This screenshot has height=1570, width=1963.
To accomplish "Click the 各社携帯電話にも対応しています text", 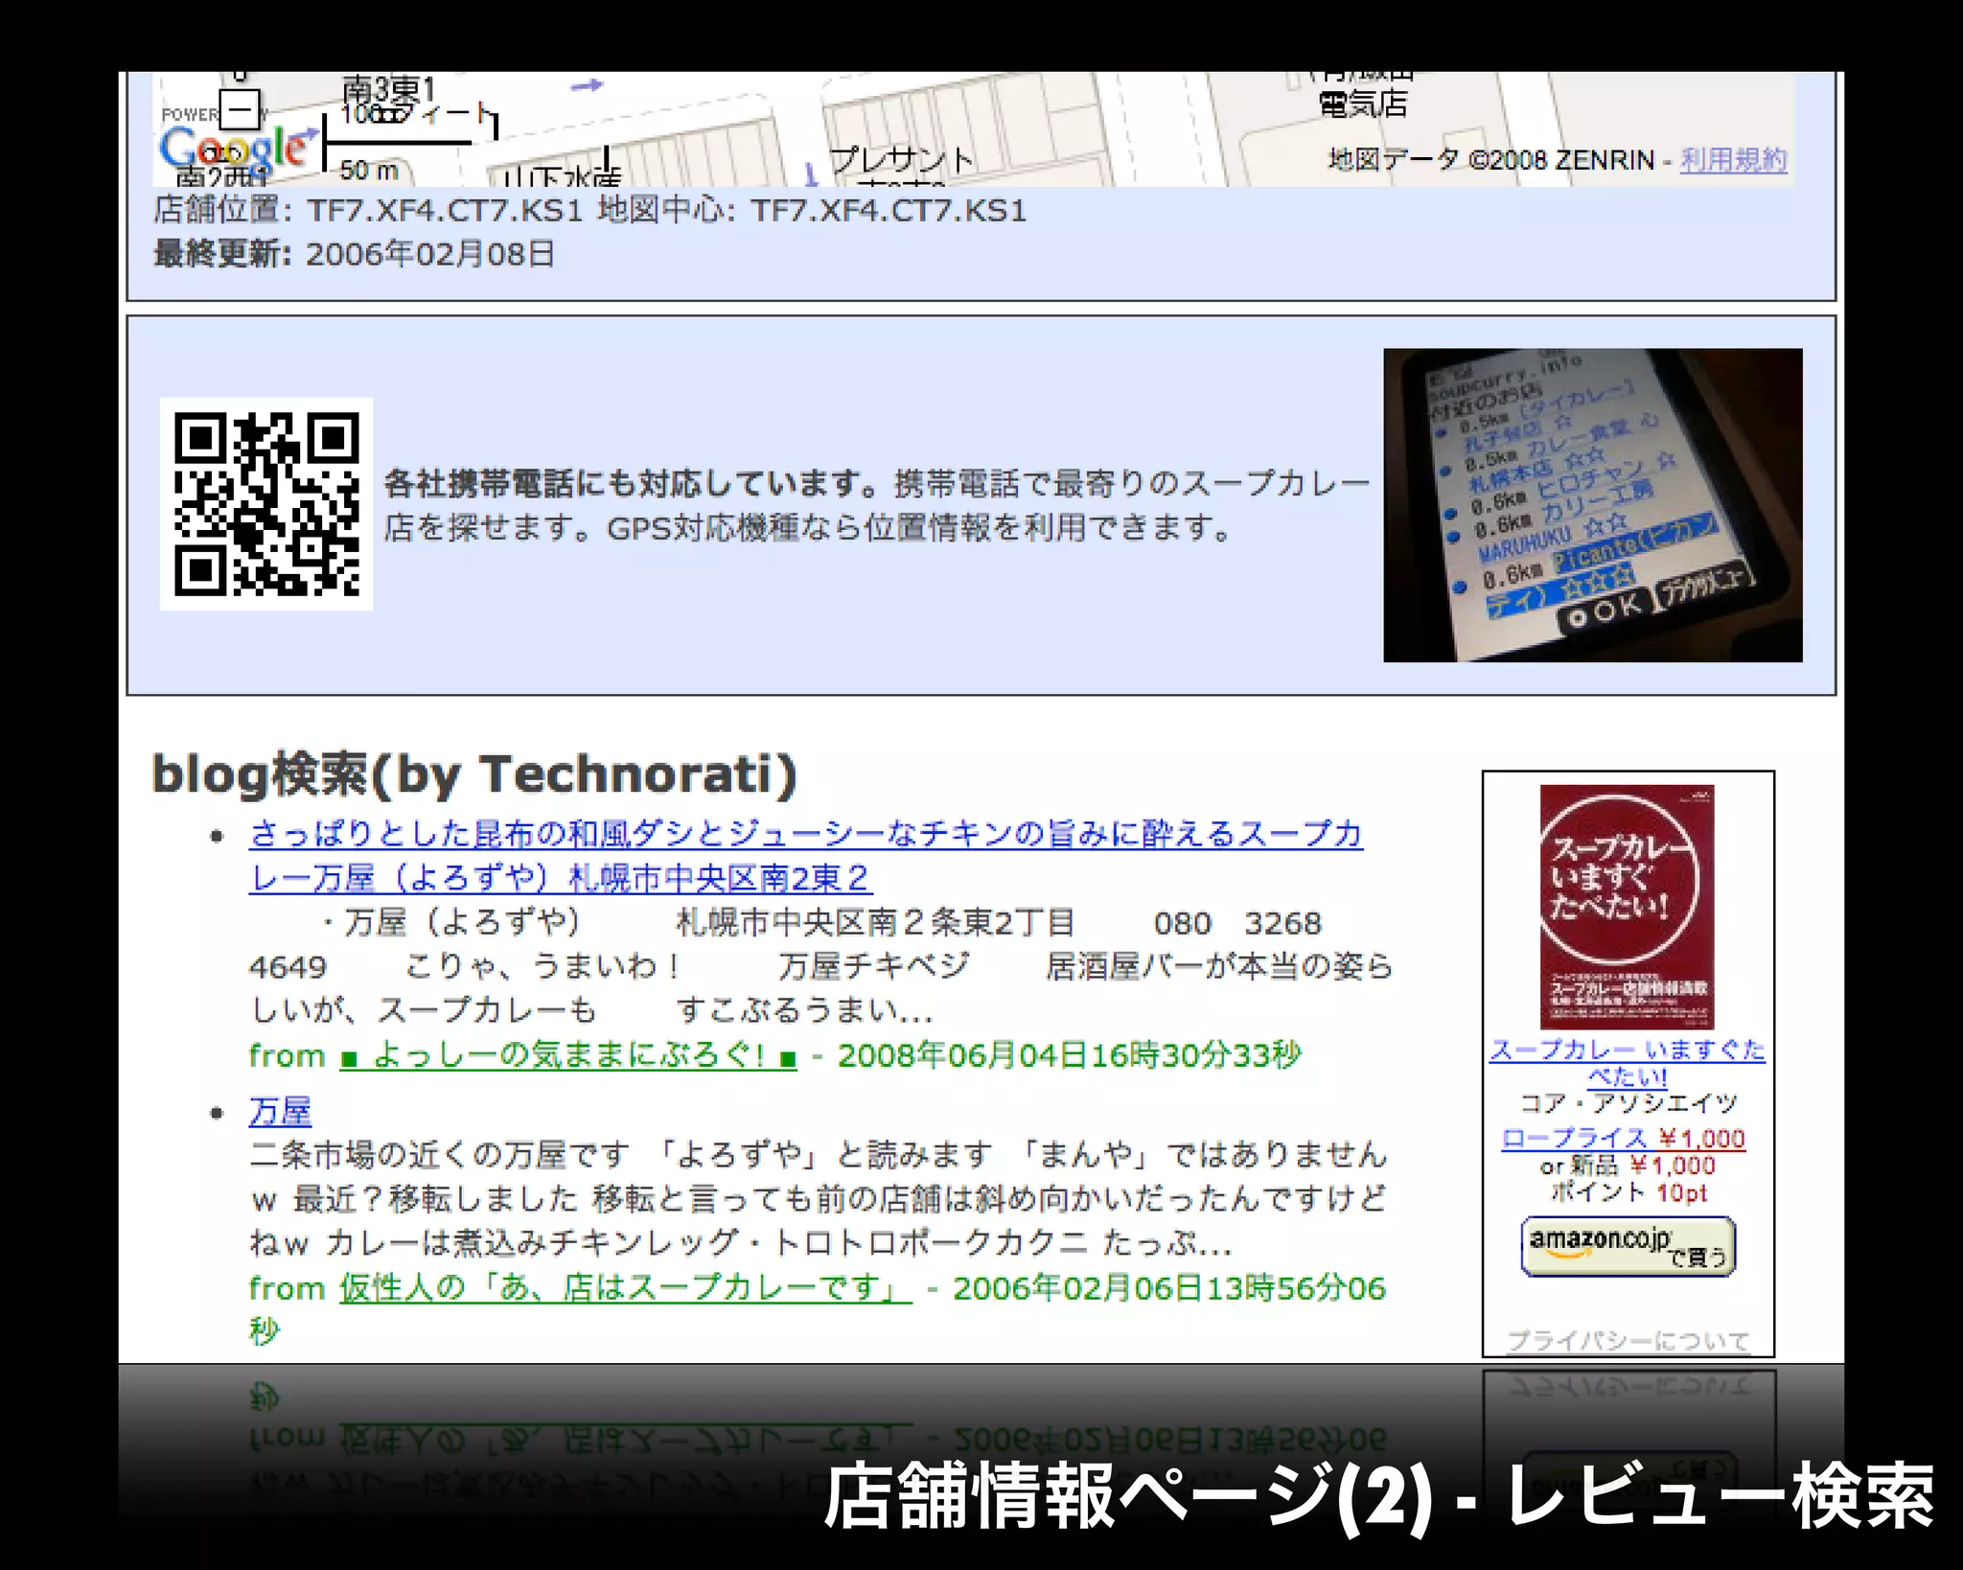I will pos(631,483).
